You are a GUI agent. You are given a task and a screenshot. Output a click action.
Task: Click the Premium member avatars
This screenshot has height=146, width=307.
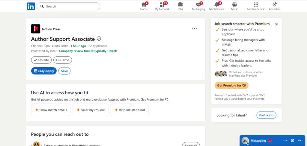pos(221,74)
